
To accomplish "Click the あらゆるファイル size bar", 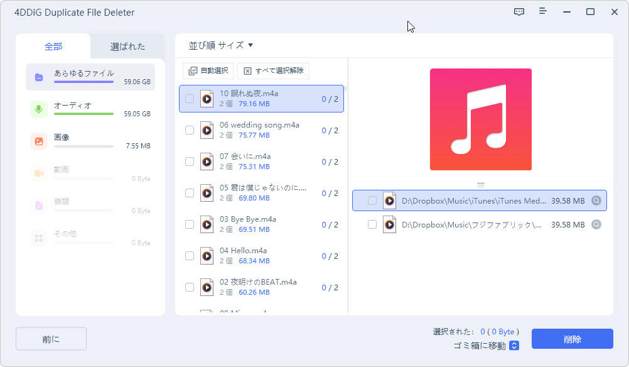I will (x=84, y=82).
